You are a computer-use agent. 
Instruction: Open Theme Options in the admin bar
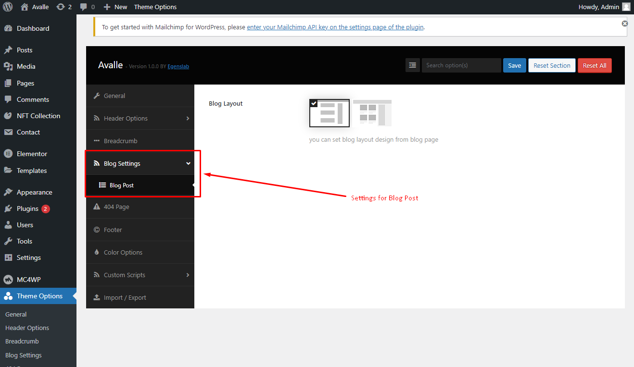[x=155, y=7]
